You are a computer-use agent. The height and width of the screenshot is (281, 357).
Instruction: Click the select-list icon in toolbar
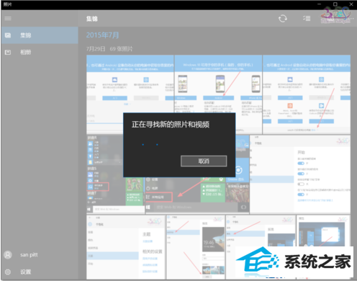tap(307, 18)
